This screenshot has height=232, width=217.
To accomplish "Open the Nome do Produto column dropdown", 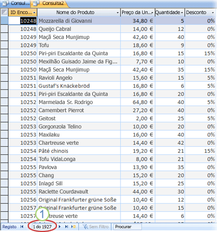I will (x=118, y=12).
